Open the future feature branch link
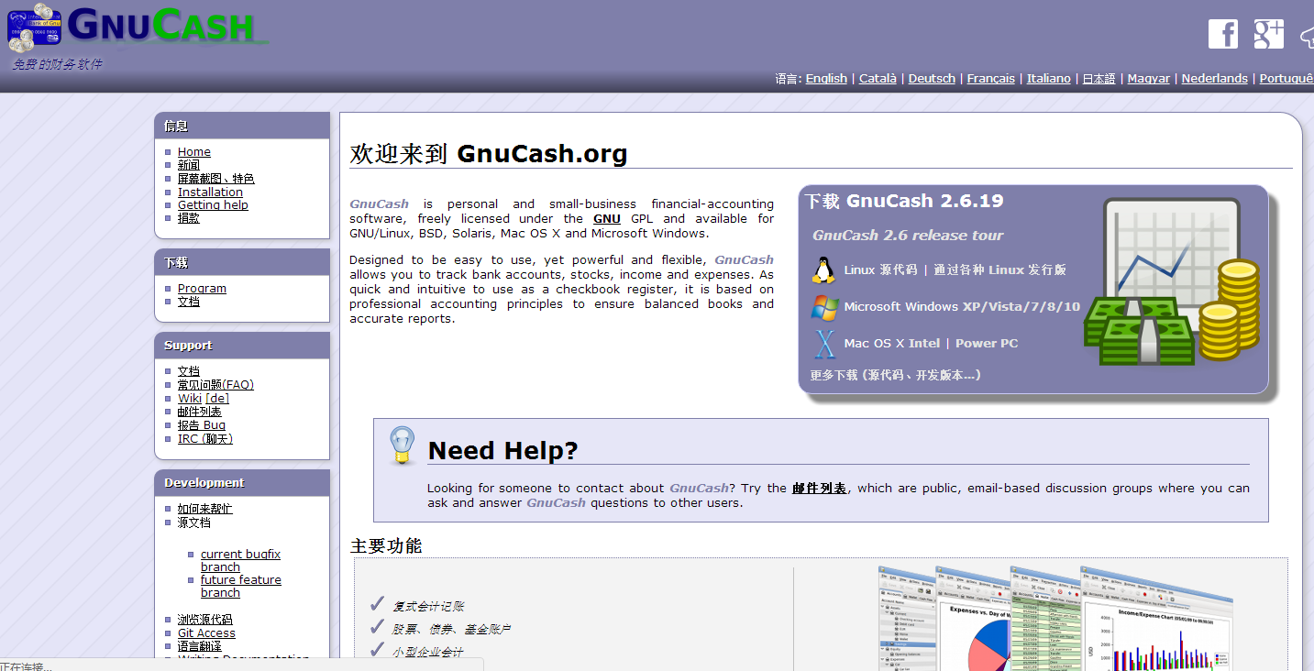Image resolution: width=1314 pixels, height=671 pixels. tap(241, 587)
